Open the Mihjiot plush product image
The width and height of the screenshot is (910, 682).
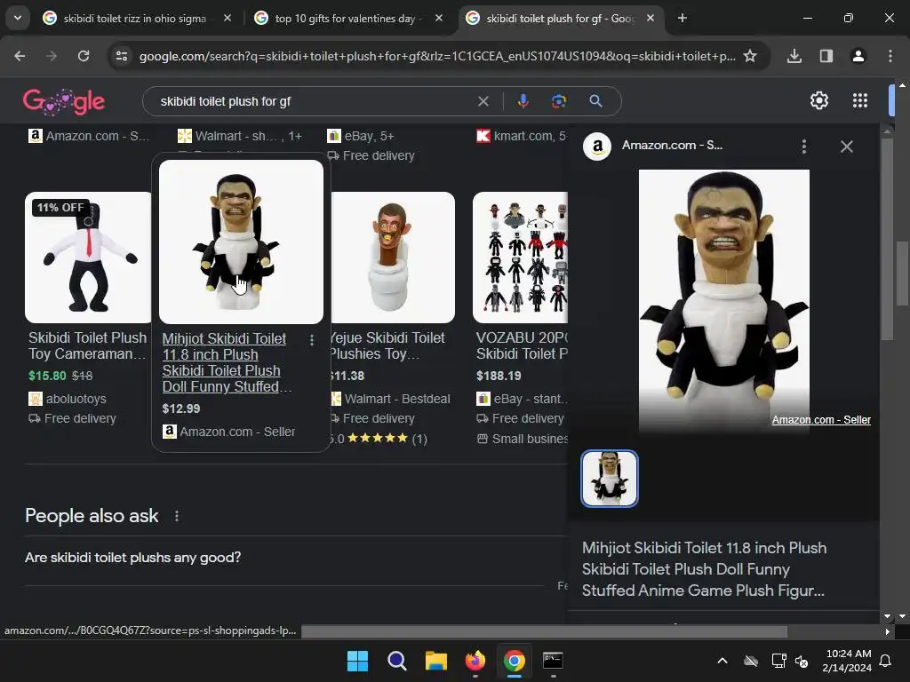(241, 242)
